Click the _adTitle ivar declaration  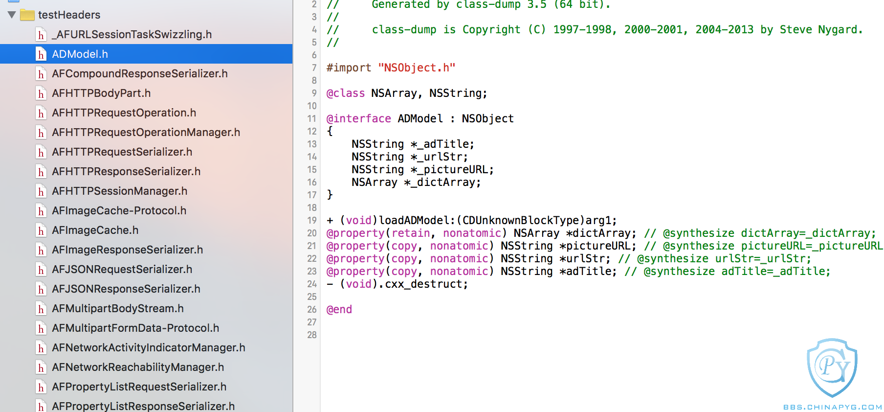(x=413, y=144)
